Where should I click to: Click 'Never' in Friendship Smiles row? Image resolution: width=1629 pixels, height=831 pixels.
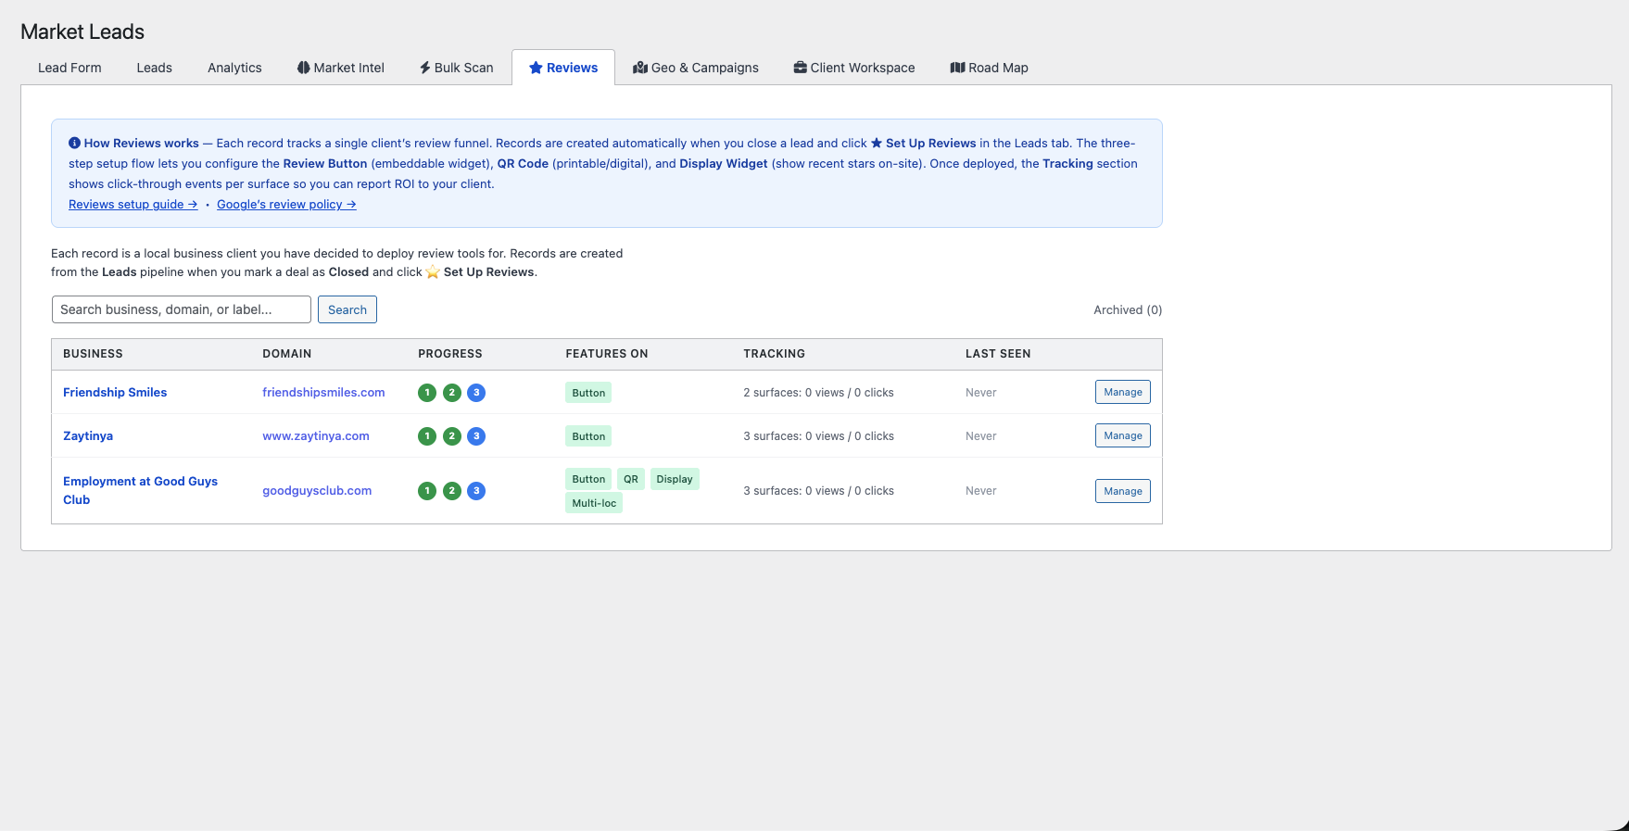pyautogui.click(x=981, y=393)
